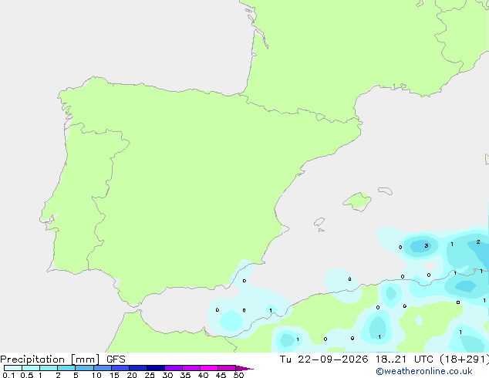Open the weatheronline.co.uk copyright link
The height and width of the screenshot is (378, 489).
point(423,371)
